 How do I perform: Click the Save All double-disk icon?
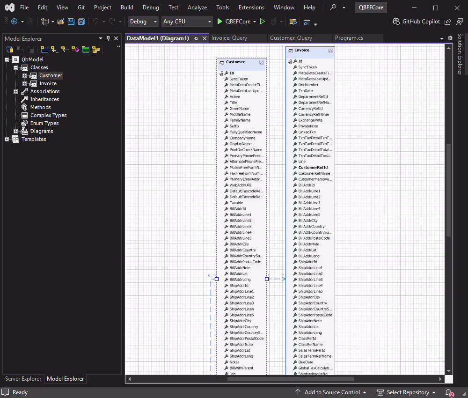pos(81,22)
